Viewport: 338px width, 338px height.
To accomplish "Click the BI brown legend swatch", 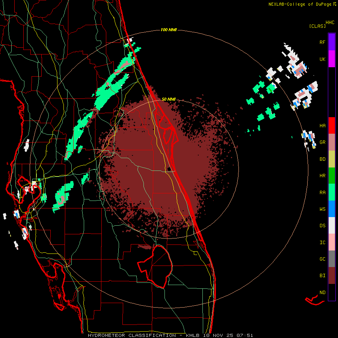I will point(332,276).
